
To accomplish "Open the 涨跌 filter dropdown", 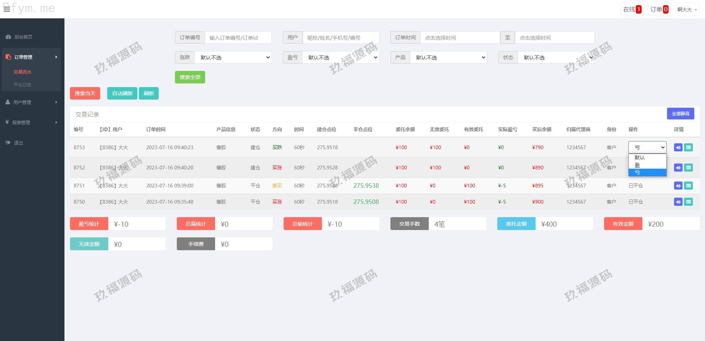I will point(233,57).
